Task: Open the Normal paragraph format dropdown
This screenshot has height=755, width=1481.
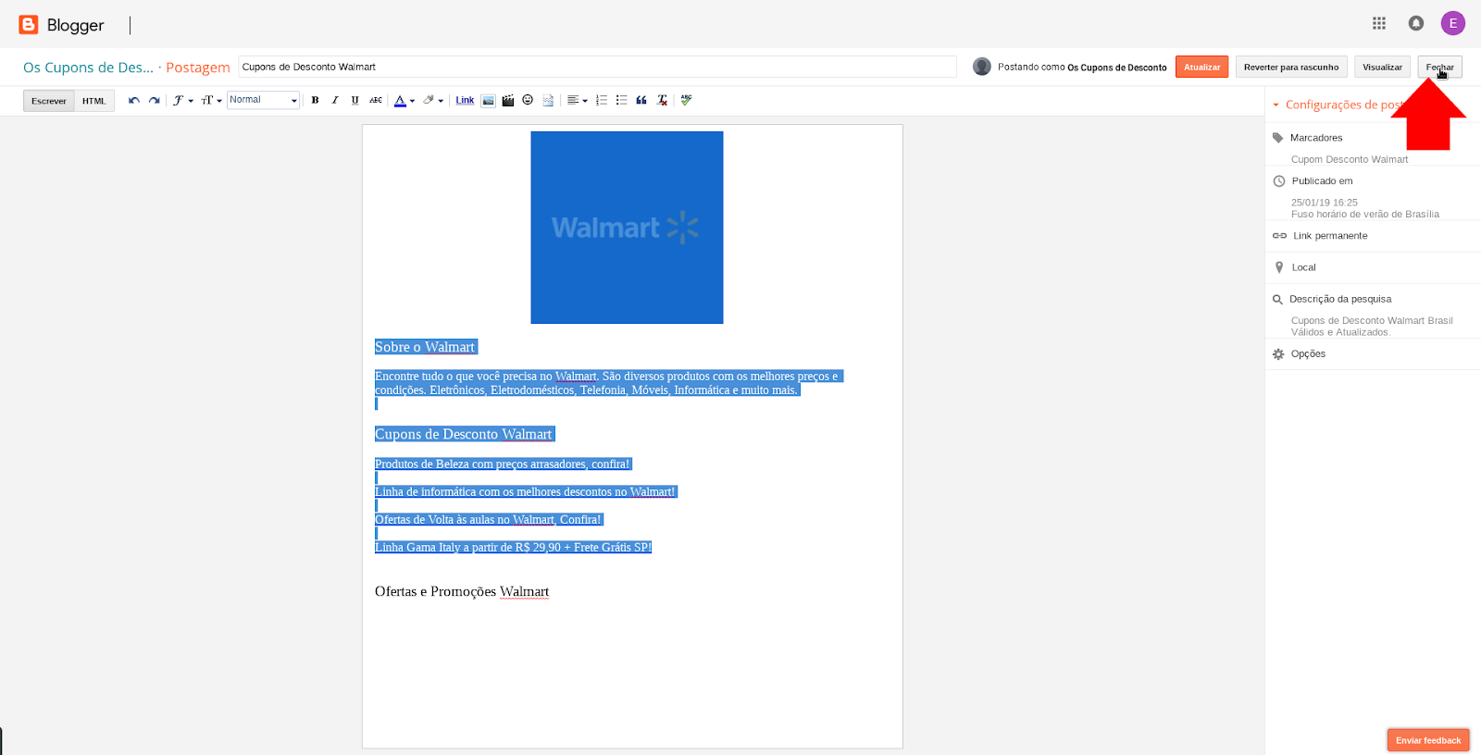Action: tap(263, 100)
